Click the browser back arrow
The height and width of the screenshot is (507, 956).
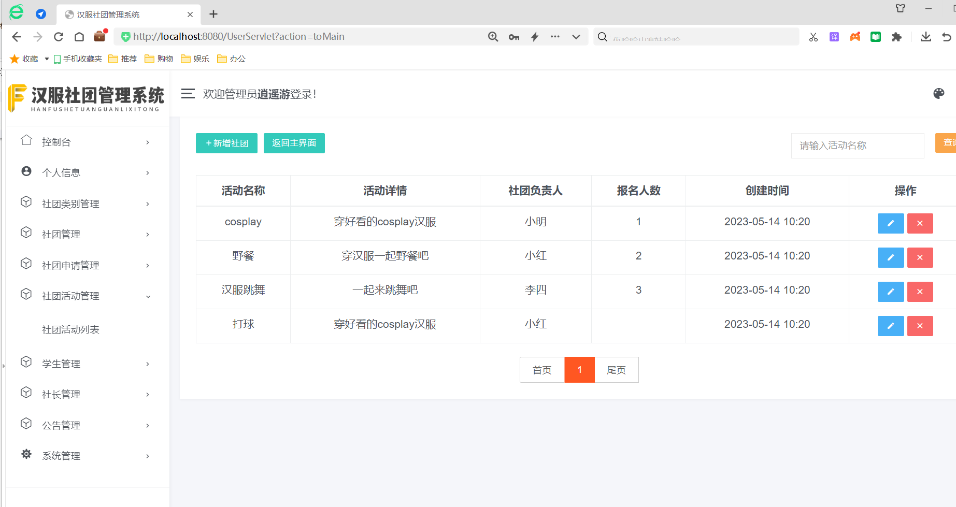click(17, 37)
